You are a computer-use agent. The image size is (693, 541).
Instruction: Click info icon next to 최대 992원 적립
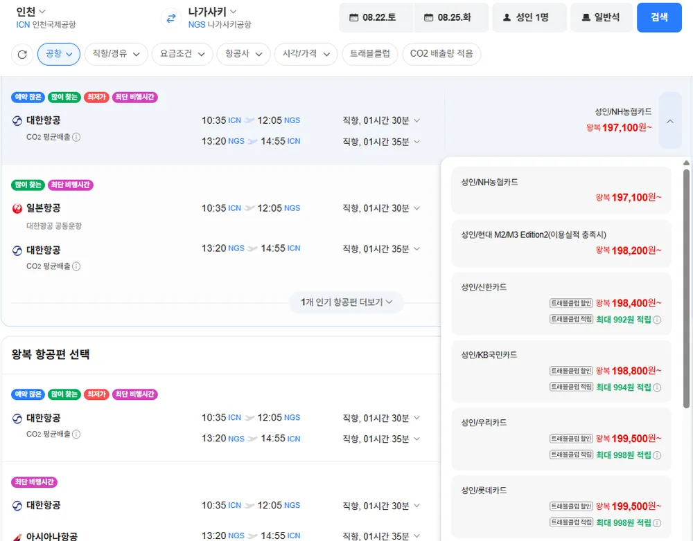[x=657, y=320]
